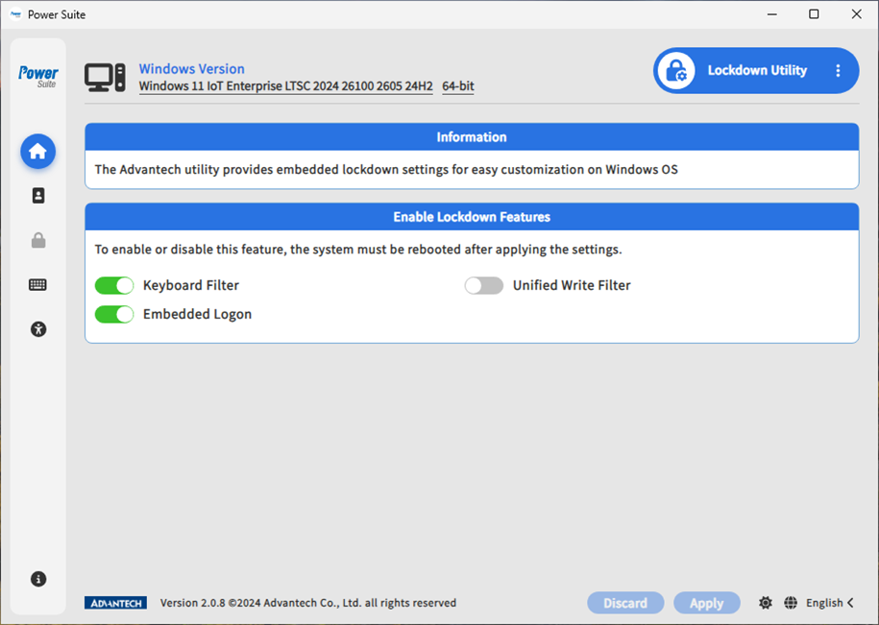The height and width of the screenshot is (625, 879).
Task: Open the user account sidebar icon
Action: pyautogui.click(x=38, y=196)
